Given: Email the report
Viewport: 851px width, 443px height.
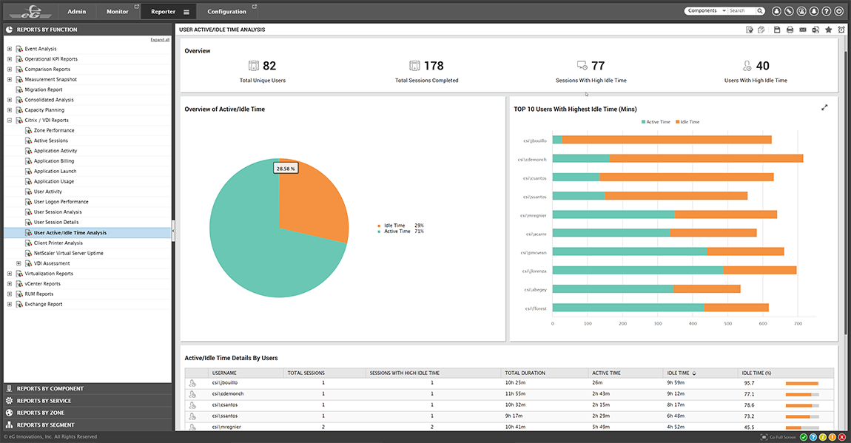Looking at the screenshot, I should pyautogui.click(x=803, y=30).
